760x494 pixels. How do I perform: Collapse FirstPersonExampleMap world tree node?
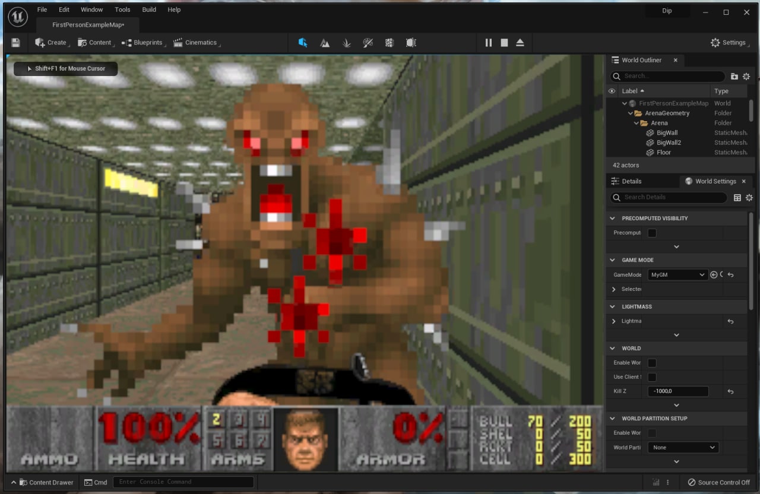pos(625,103)
